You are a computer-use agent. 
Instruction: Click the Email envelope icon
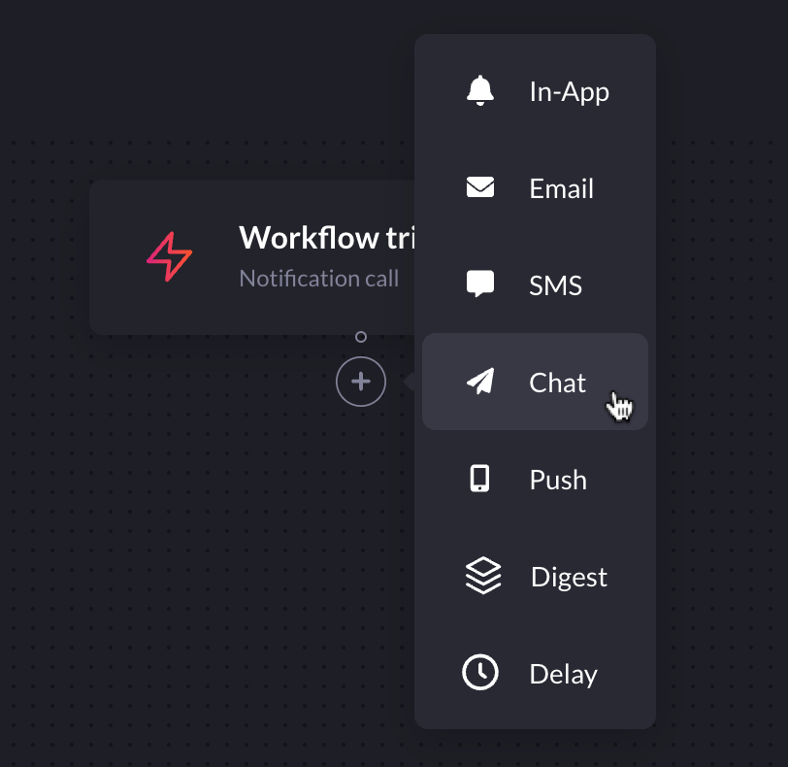point(480,187)
